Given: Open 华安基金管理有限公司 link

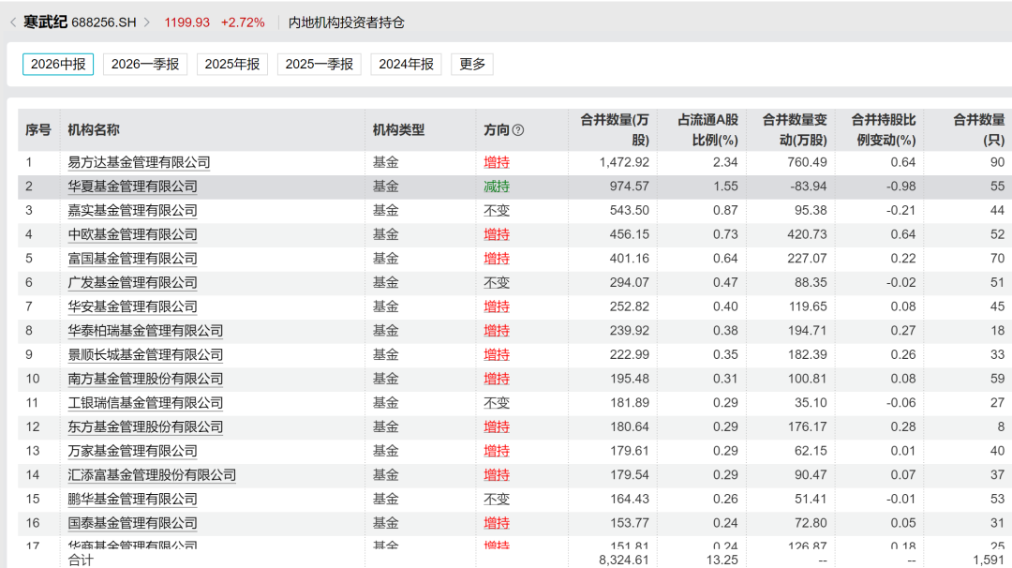Looking at the screenshot, I should (x=133, y=306).
